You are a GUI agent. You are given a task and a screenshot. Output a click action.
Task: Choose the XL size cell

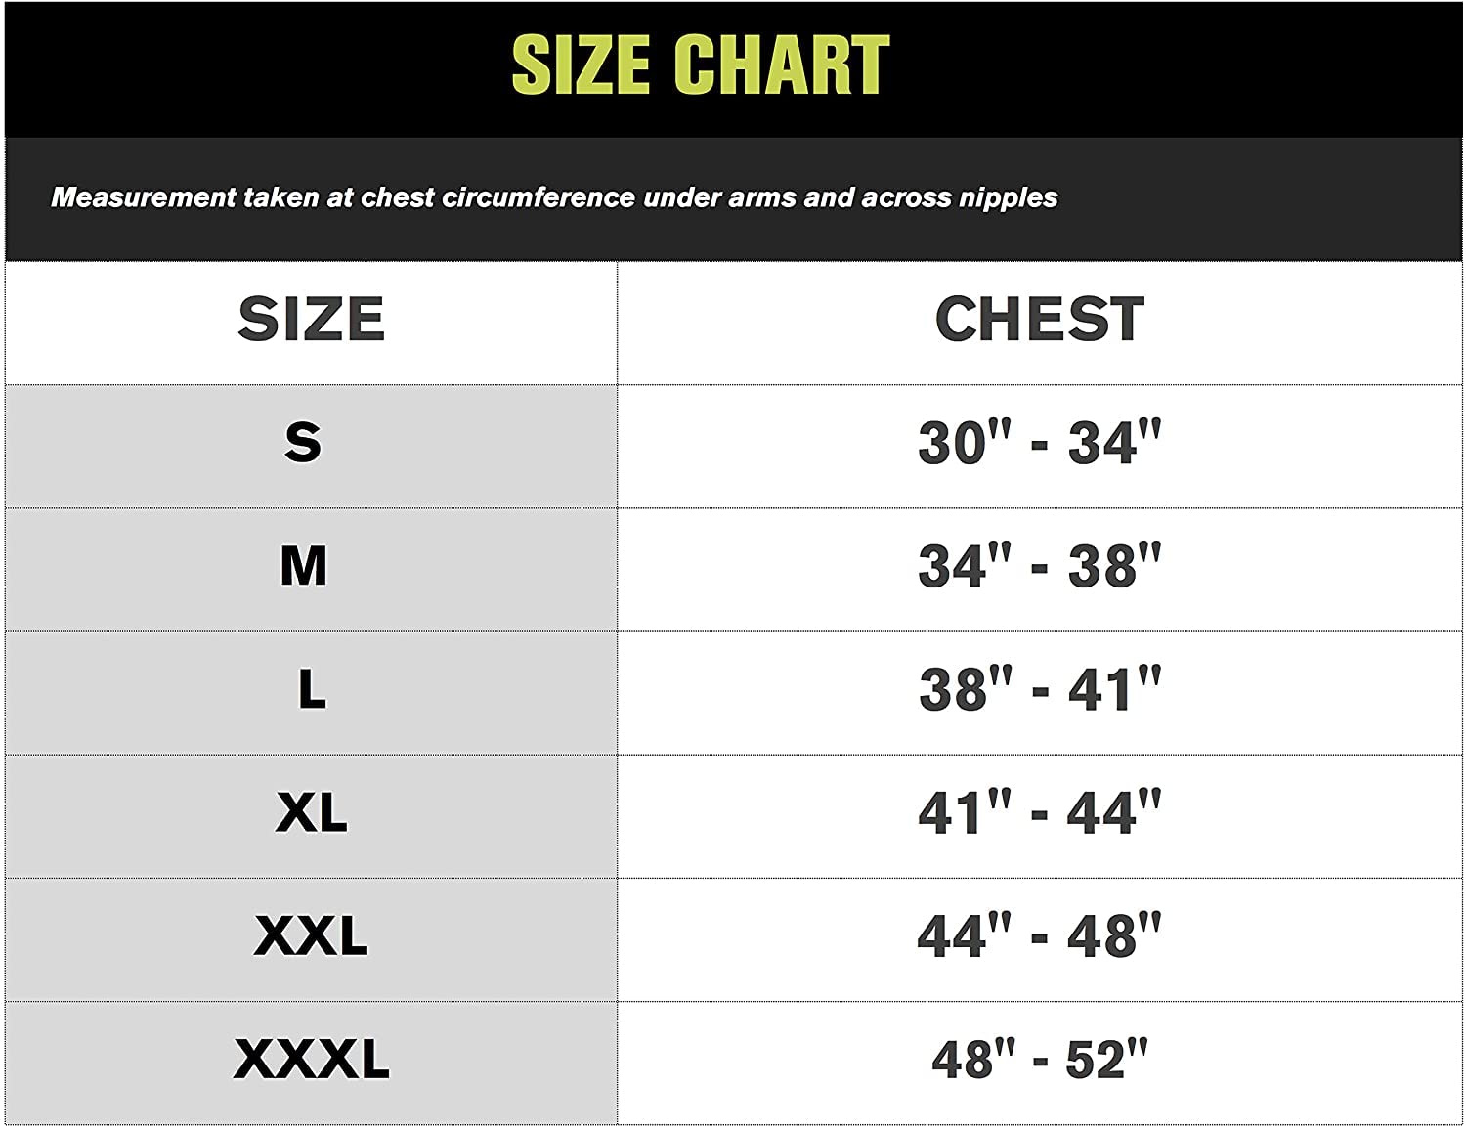click(x=312, y=815)
